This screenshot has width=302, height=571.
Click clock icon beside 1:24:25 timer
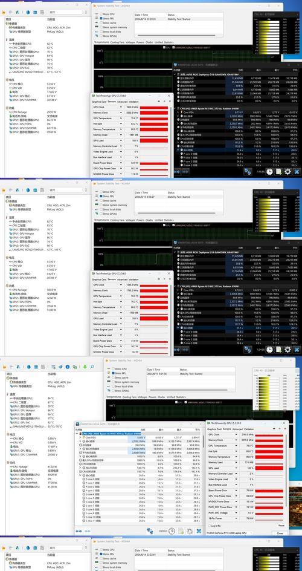tap(269, 350)
